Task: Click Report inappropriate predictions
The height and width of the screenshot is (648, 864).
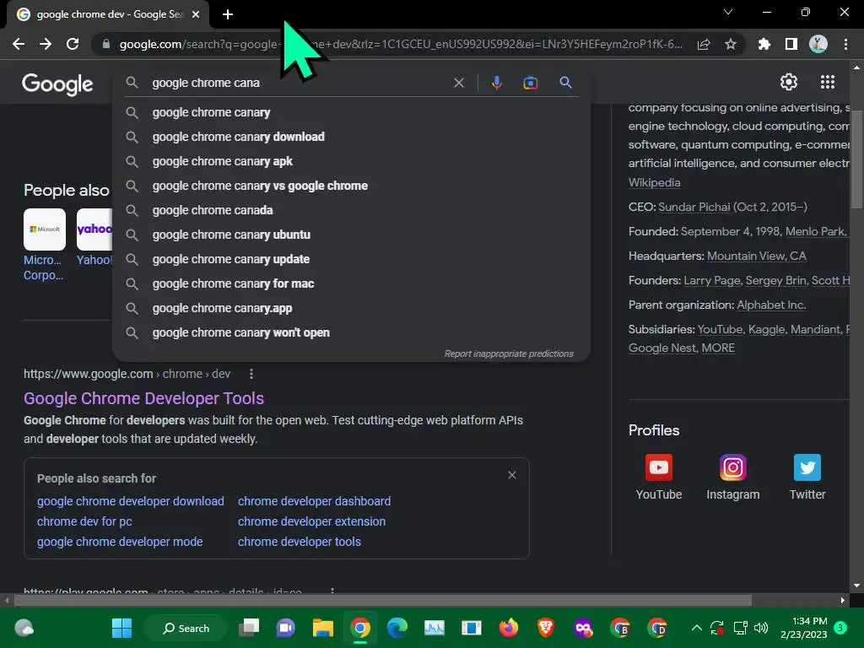Action: coord(509,354)
